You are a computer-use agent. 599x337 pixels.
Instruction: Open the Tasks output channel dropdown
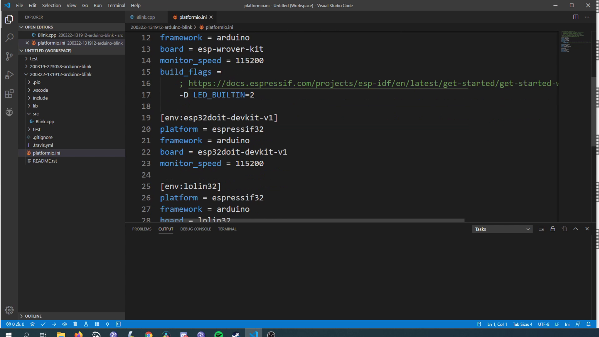point(502,229)
